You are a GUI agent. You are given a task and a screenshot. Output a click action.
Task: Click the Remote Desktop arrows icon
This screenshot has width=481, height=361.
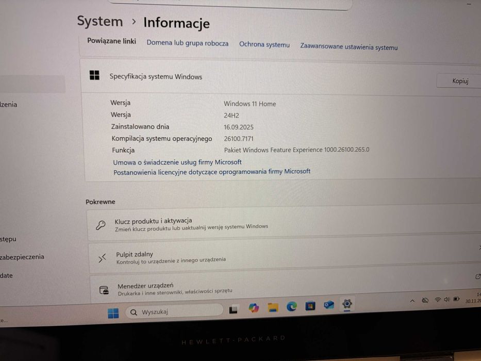point(102,258)
